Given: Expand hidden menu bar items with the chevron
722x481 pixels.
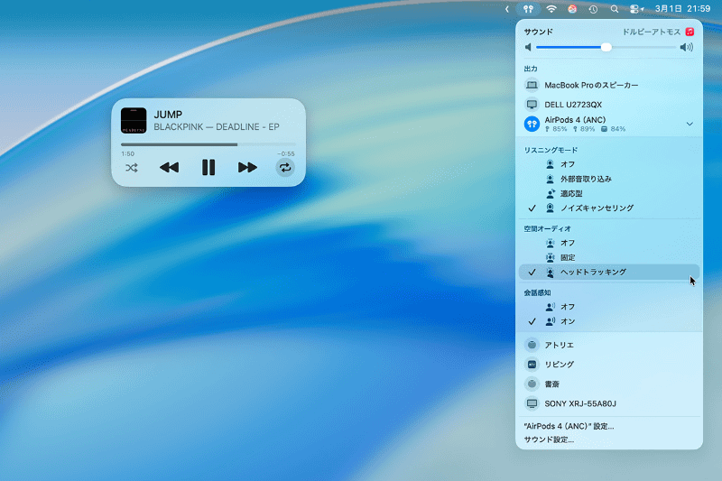Looking at the screenshot, I should point(507,9).
